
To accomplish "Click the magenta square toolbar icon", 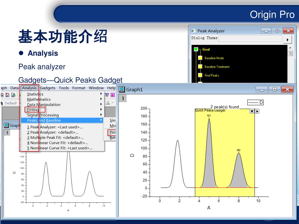I will [x=113, y=95].
